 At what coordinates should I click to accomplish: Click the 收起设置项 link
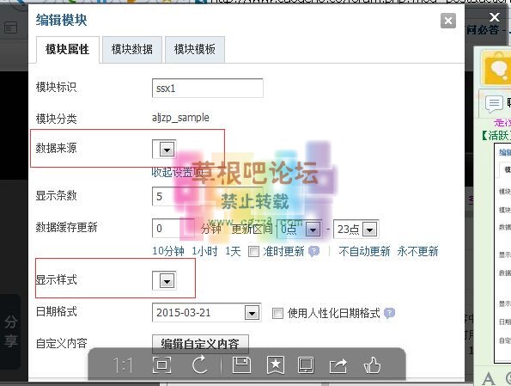(x=177, y=172)
